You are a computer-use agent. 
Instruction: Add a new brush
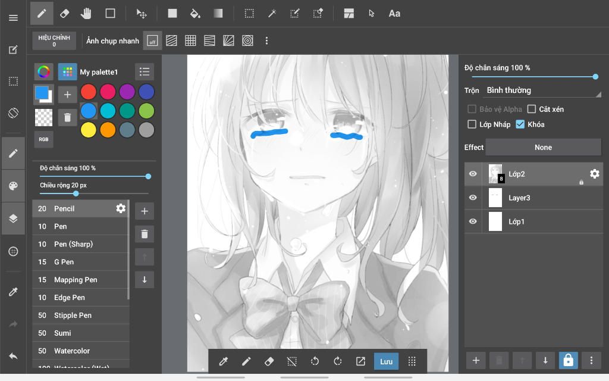[x=145, y=211]
